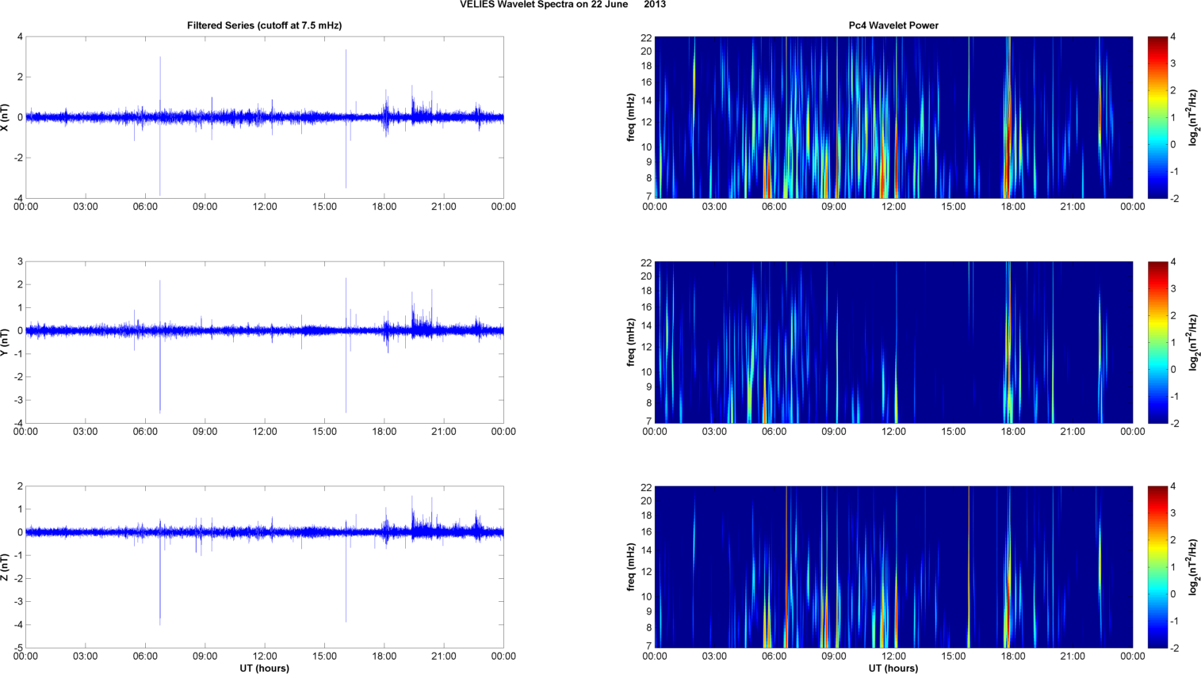
Task: Select the Y (nT) y-axis label
Action: pyautogui.click(x=6, y=342)
